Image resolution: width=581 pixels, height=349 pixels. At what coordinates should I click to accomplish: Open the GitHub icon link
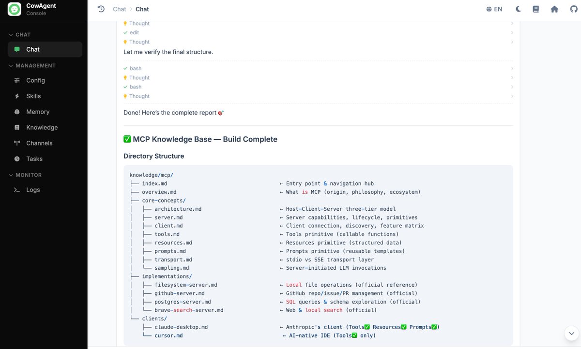(x=573, y=9)
